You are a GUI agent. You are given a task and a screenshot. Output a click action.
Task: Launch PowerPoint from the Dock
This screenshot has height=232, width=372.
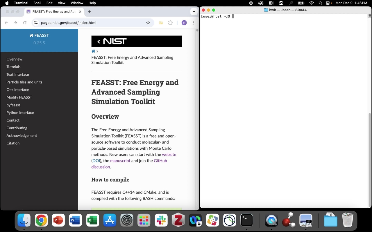point(58,220)
